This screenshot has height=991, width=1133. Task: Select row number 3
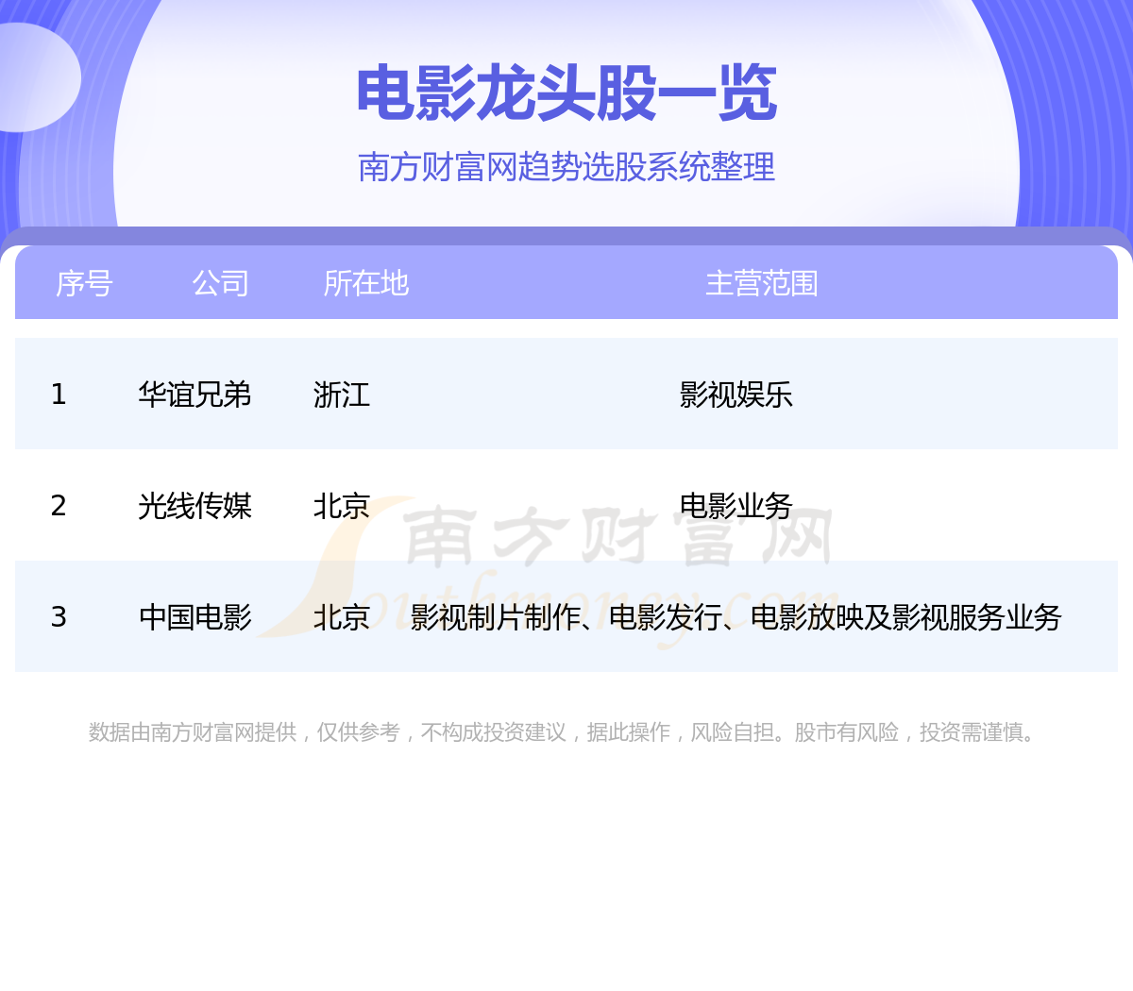59,616
